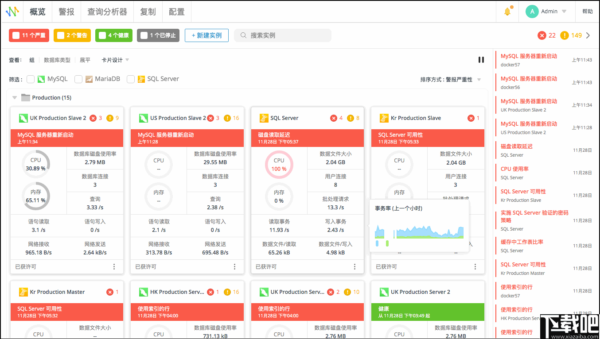Click the SQL Server icon in filter row

(142, 79)
